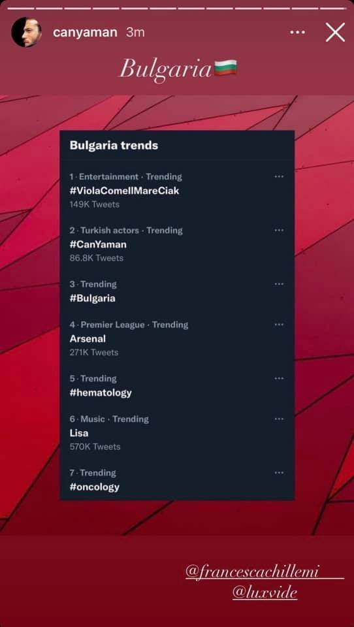
Task: Open more options for #CanYaman trend
Action: click(279, 231)
